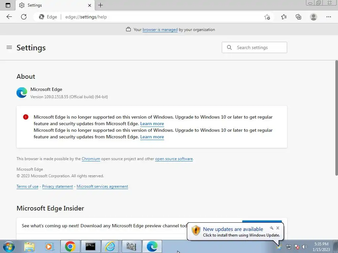Open the profile avatar icon
338x253 pixels.
click(x=314, y=17)
